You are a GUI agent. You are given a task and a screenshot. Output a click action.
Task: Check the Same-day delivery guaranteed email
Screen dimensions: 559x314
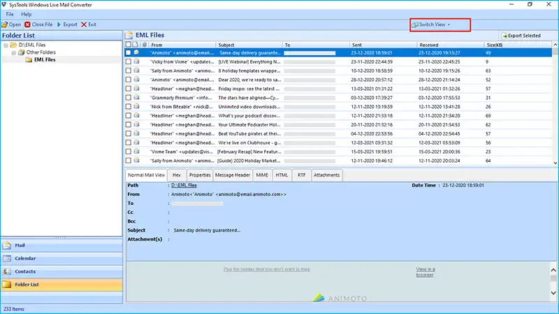129,53
